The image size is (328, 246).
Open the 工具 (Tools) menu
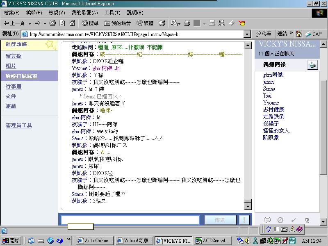click(x=112, y=13)
